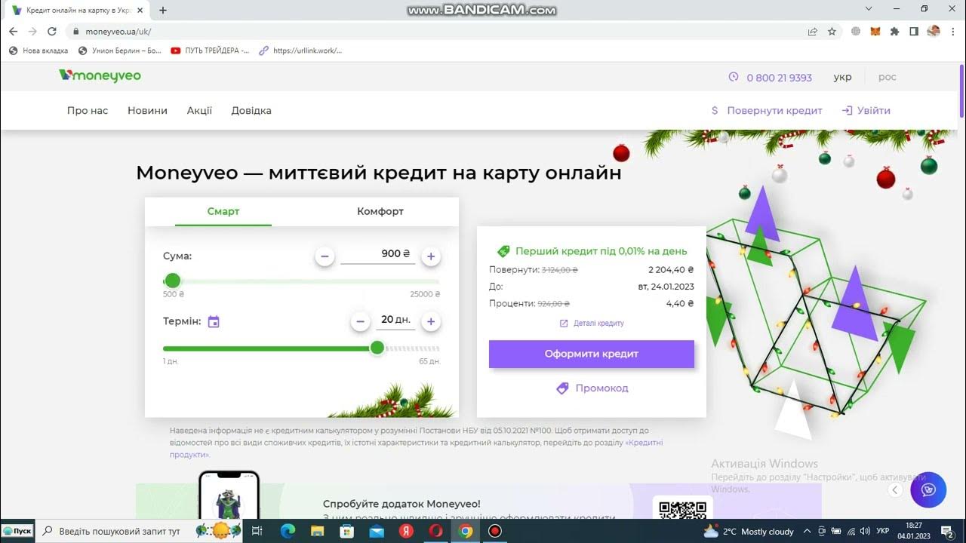Click the Сума slider handle
Viewport: 966px width, 543px height.
[x=172, y=281]
